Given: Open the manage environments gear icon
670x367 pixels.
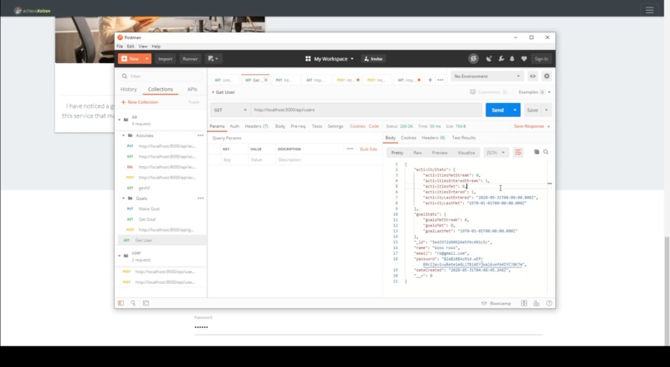Looking at the screenshot, I should click(x=546, y=76).
